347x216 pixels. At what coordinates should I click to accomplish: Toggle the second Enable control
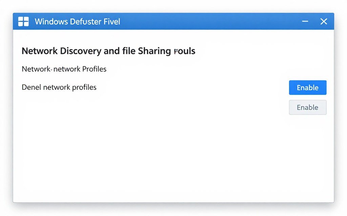[x=307, y=107]
